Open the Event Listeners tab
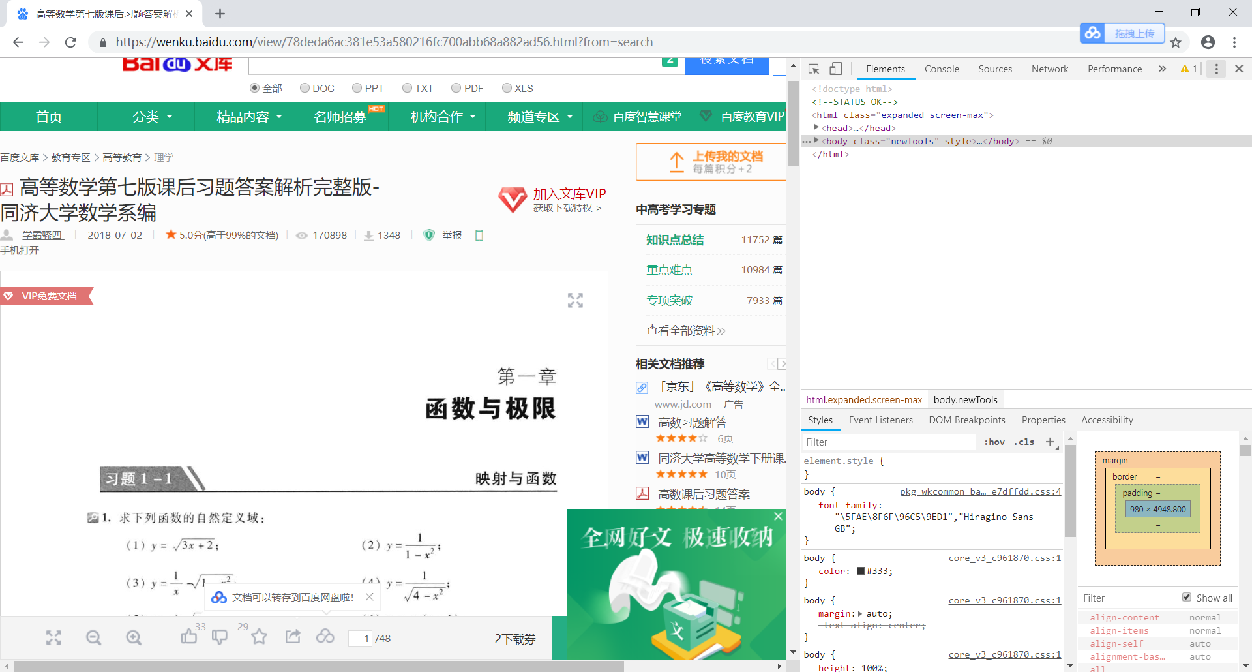The image size is (1252, 672). tap(880, 420)
